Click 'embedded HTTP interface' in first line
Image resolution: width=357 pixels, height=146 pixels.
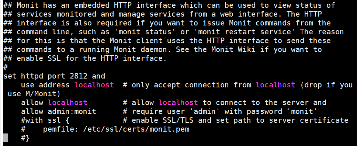[x=125, y=5]
